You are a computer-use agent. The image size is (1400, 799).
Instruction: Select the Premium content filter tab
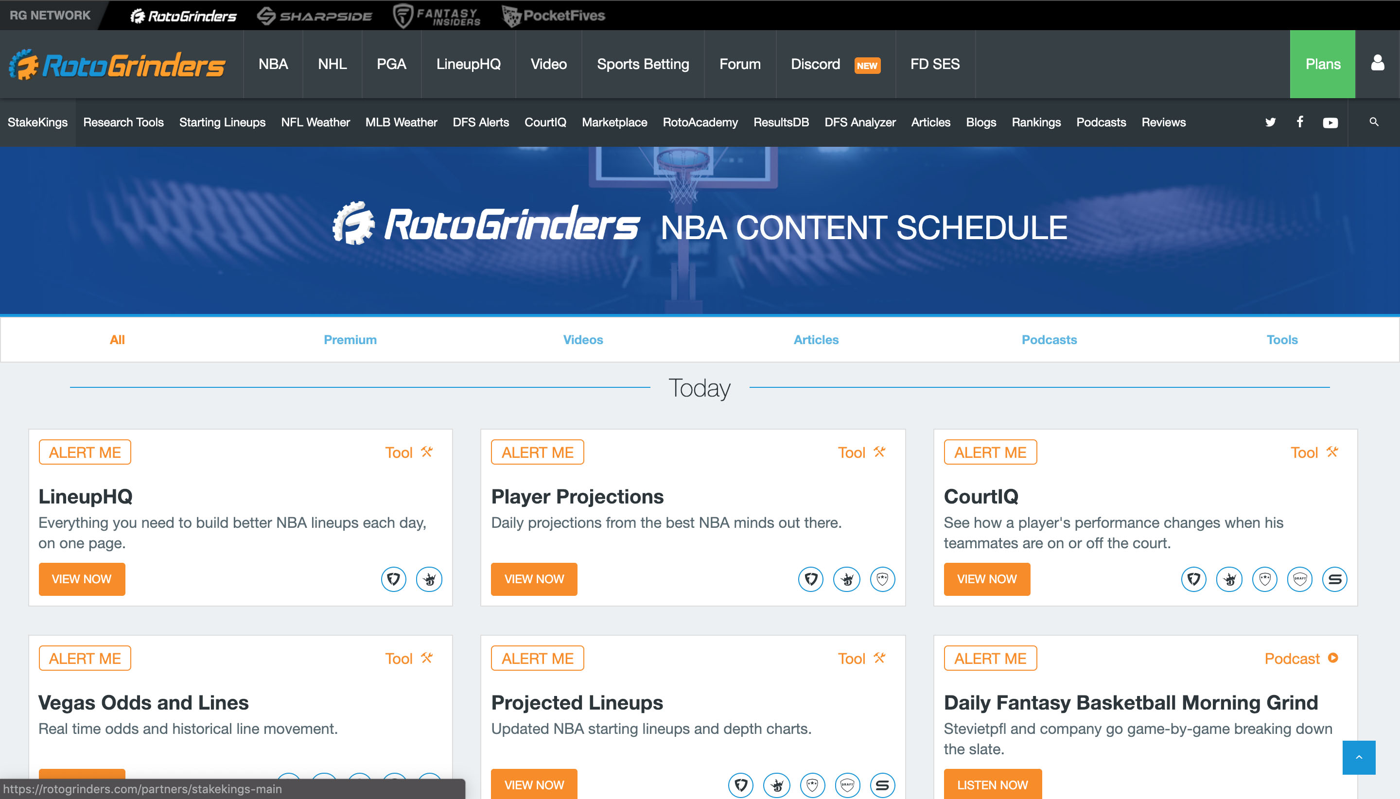[350, 338]
